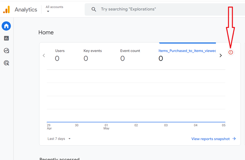Click the Analytics product name
Viewport: 245px width, 160px height.
click(26, 10)
